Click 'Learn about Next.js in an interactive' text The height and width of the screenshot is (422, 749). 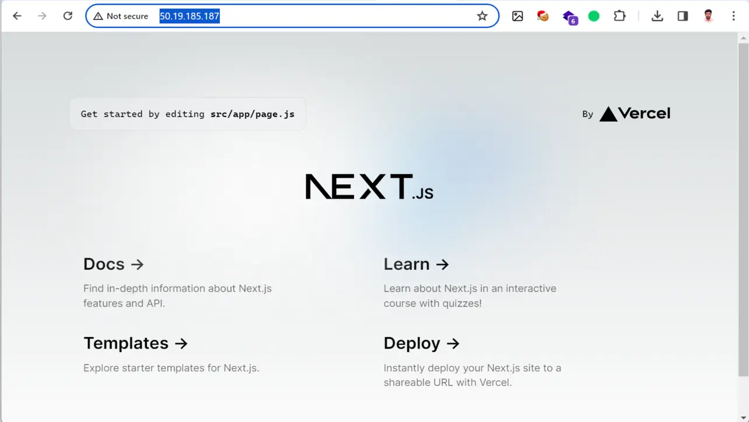tap(470, 289)
